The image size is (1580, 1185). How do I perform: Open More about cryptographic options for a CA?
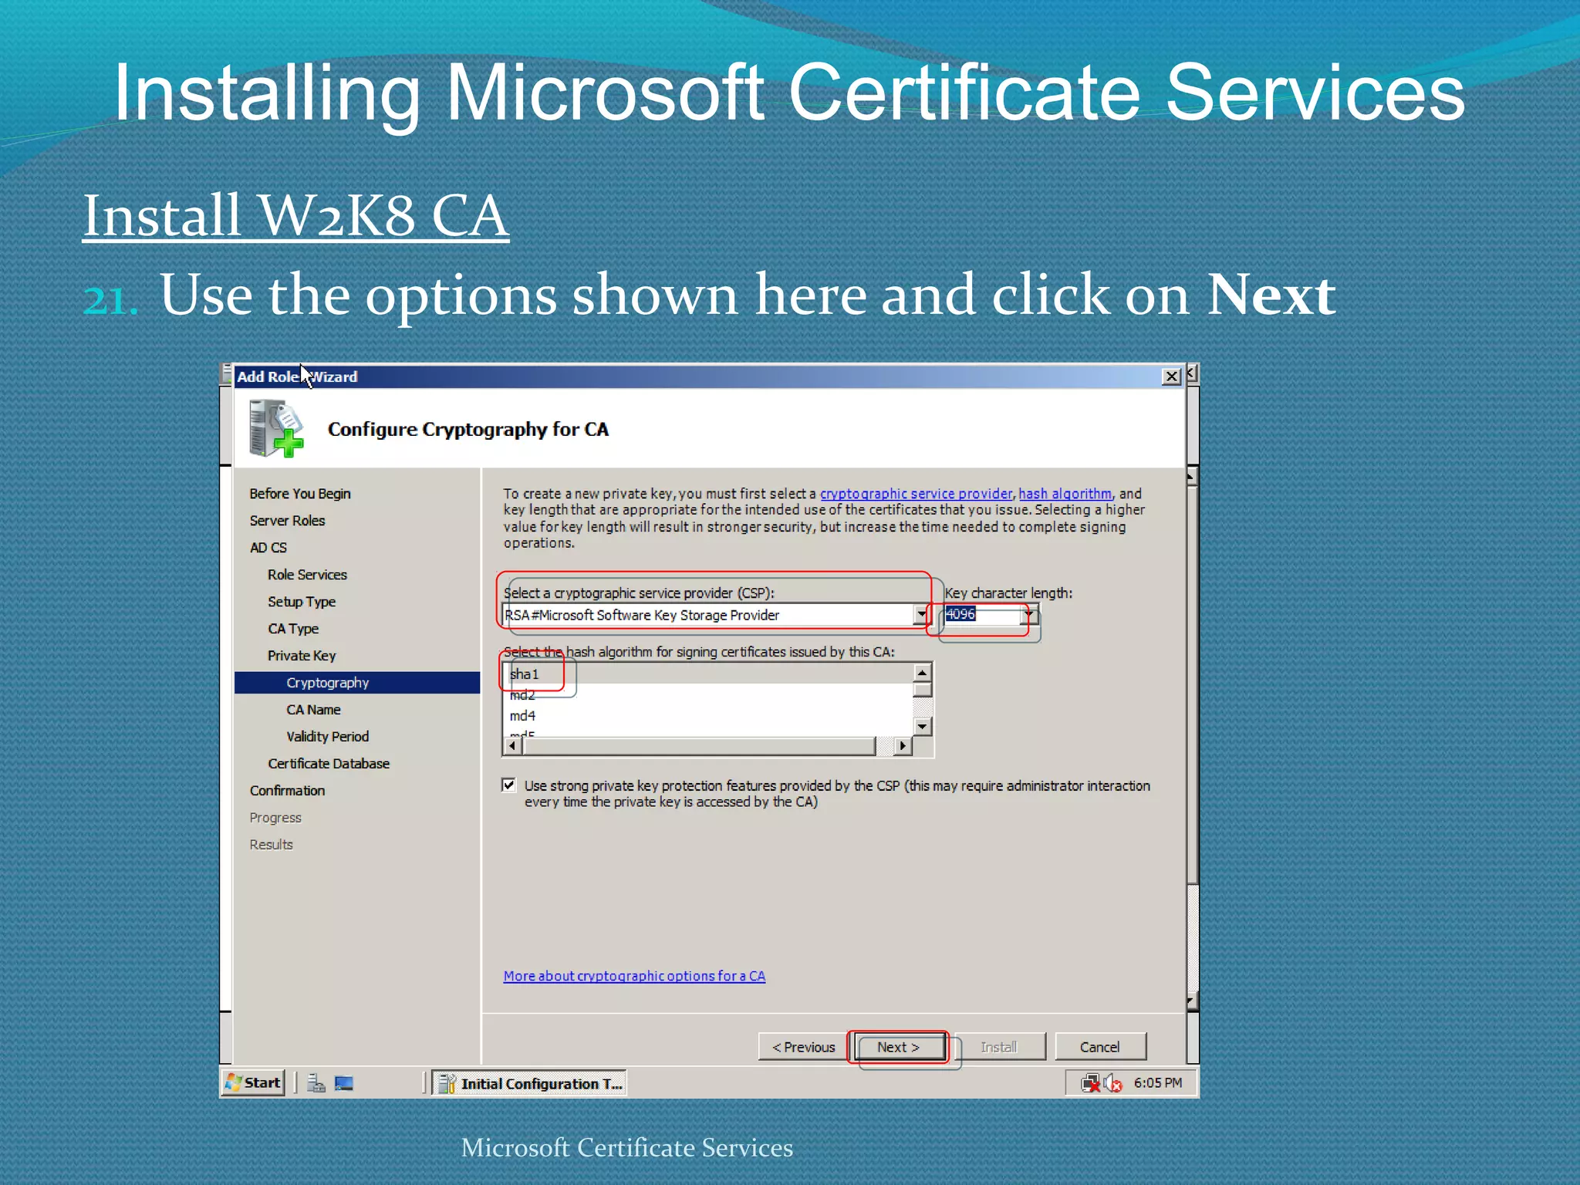[634, 976]
